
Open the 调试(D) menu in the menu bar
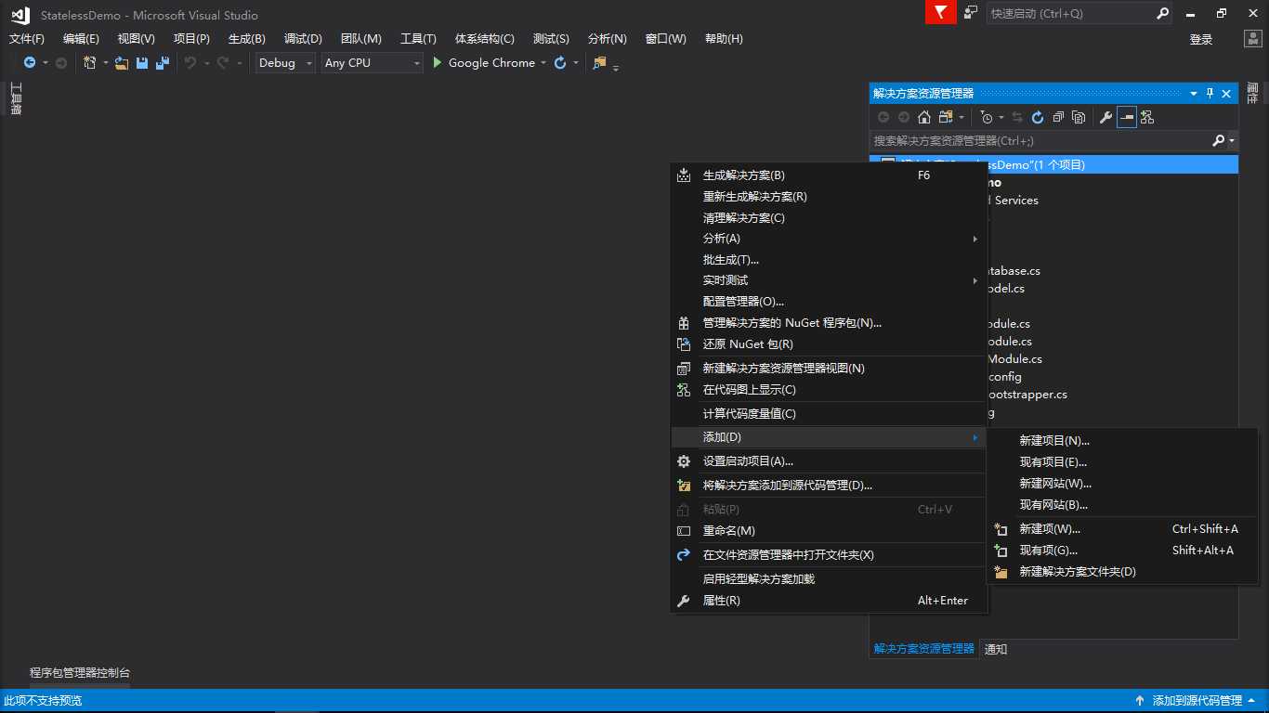pyautogui.click(x=303, y=39)
